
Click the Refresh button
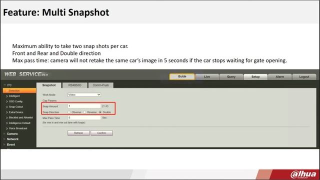[x=78, y=133]
